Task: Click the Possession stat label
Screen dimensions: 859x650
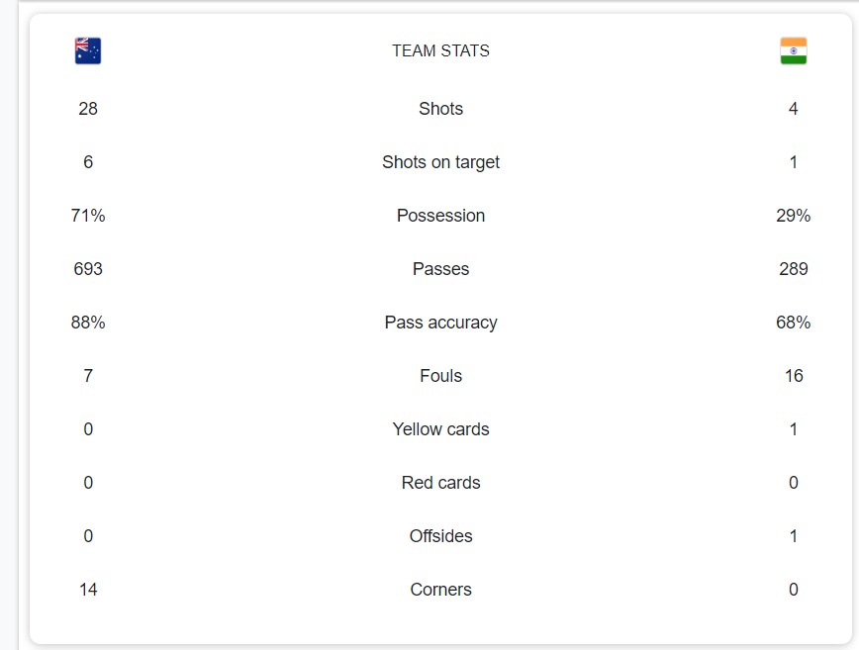Action: pos(440,216)
